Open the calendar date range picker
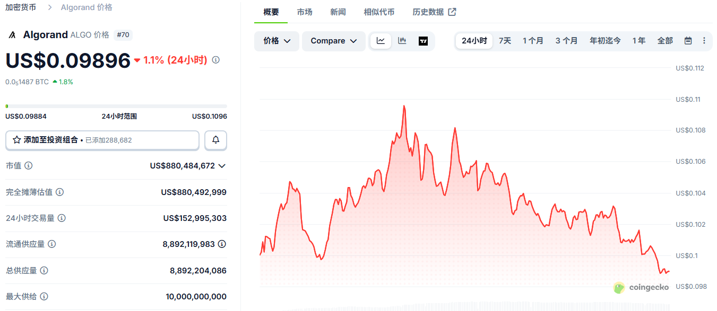The width and height of the screenshot is (717, 311). 688,41
